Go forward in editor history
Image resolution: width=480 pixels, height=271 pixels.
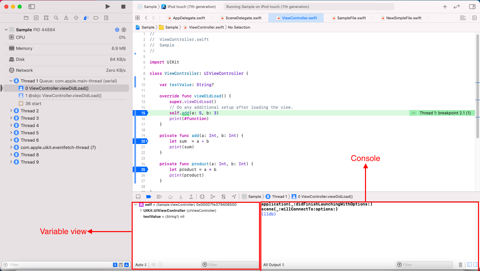point(153,18)
